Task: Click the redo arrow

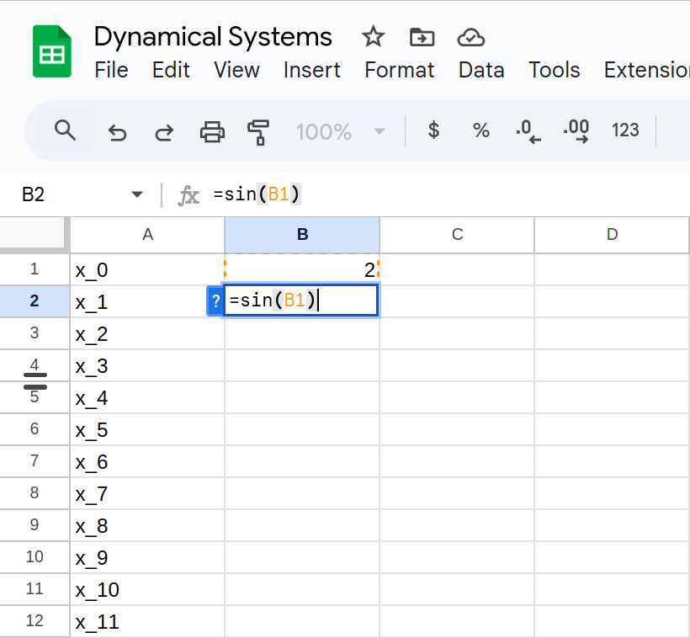Action: pos(164,131)
